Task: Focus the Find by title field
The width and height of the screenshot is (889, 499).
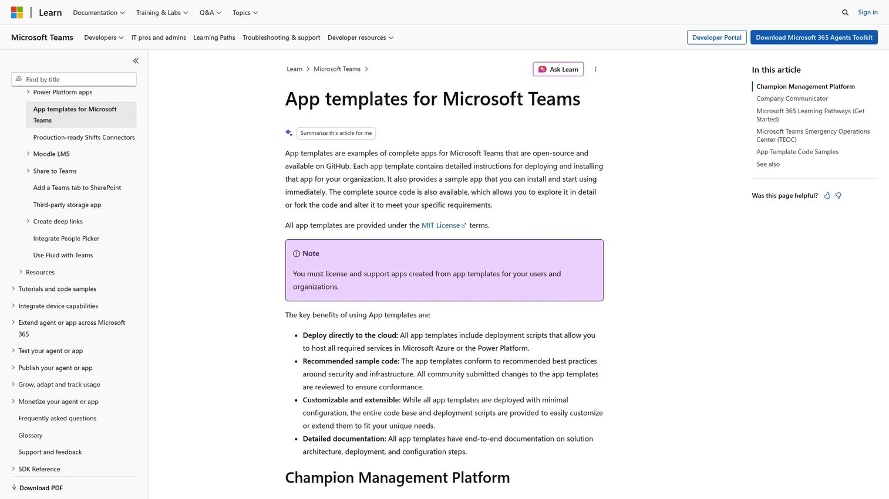Action: [x=74, y=79]
